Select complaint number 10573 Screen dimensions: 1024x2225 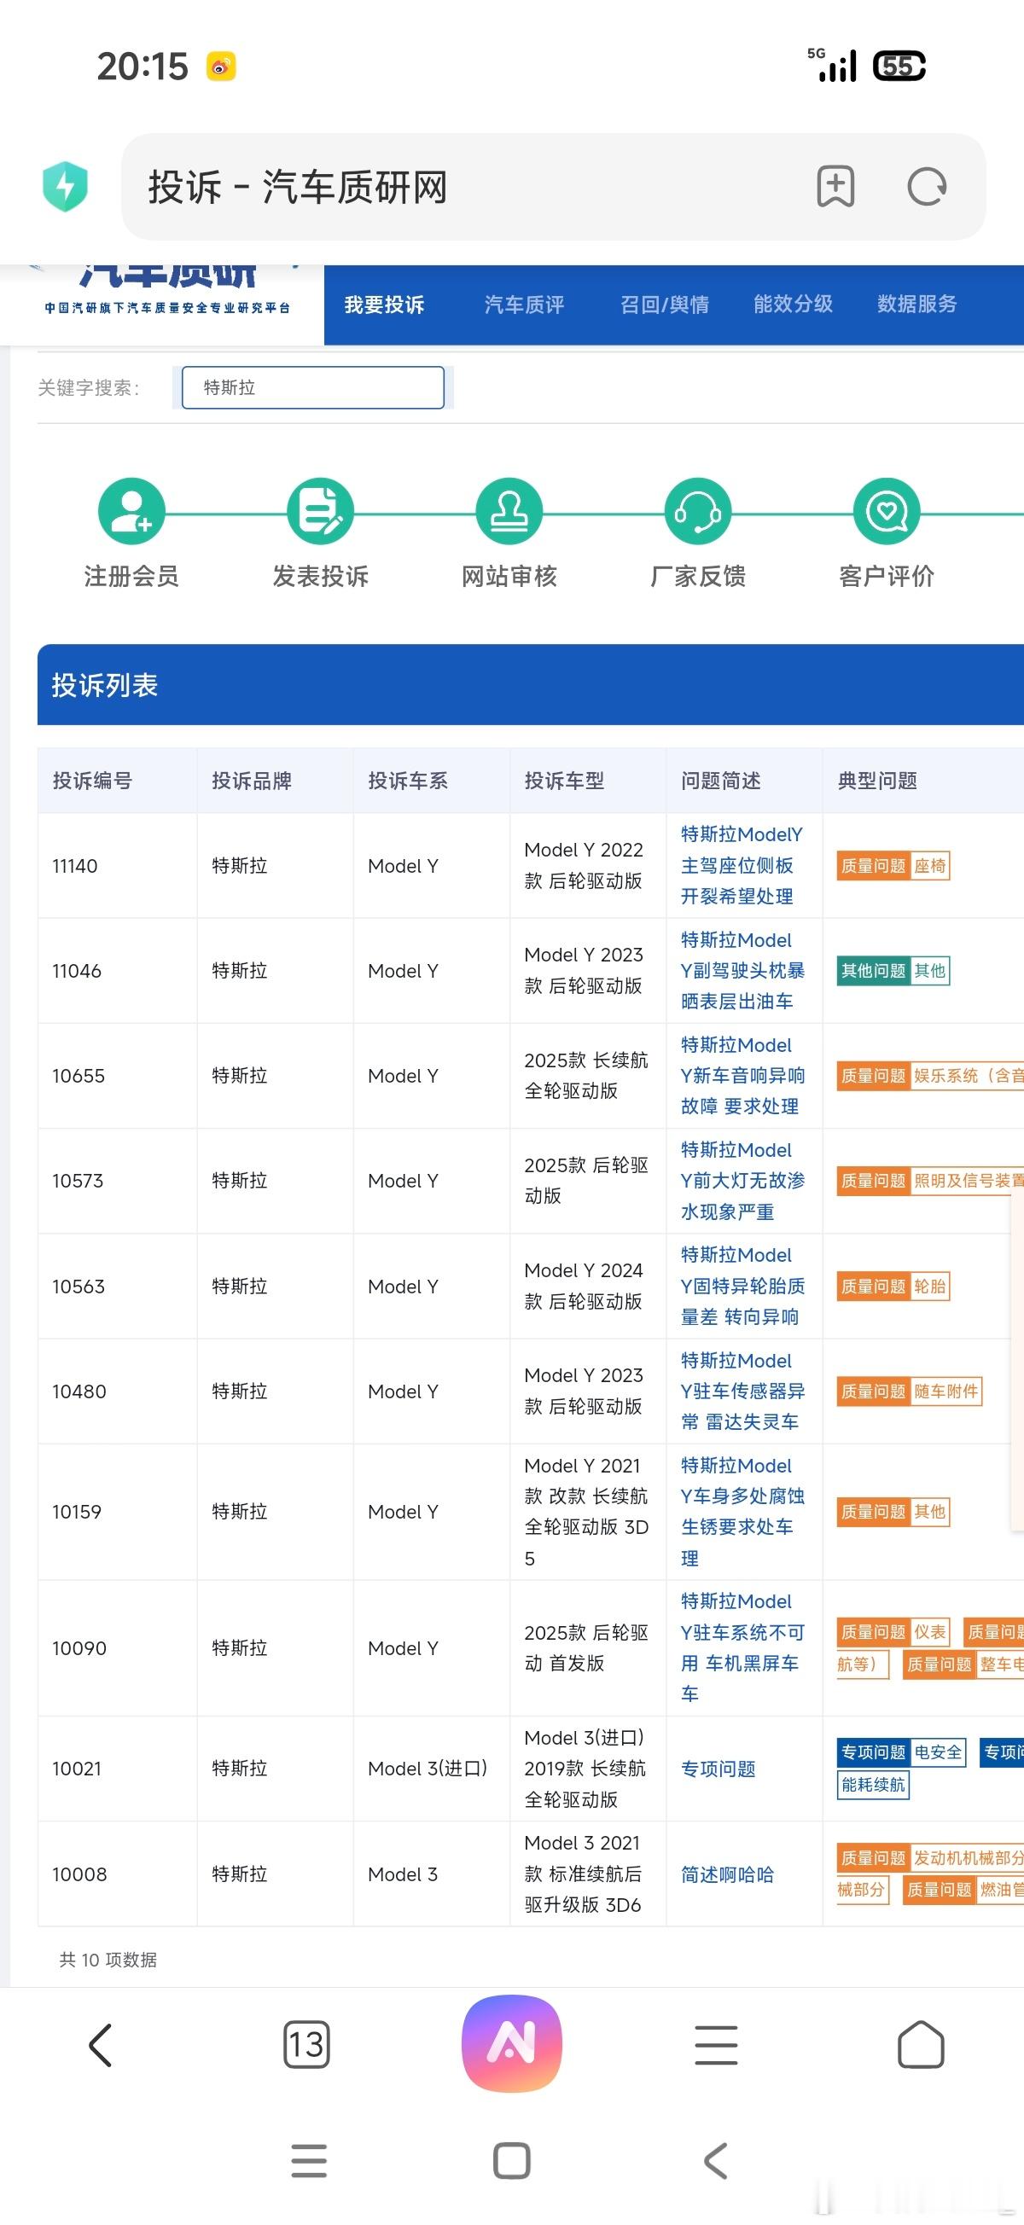[78, 1181]
